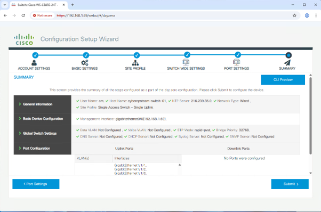
Task: Go back to Port Settings button
Action: coord(36,184)
